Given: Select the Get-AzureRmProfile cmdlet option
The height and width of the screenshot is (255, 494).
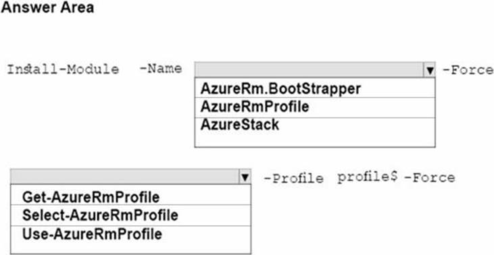Looking at the screenshot, I should coord(130,197).
